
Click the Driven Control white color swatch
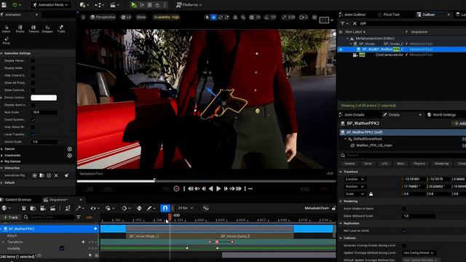44,98
